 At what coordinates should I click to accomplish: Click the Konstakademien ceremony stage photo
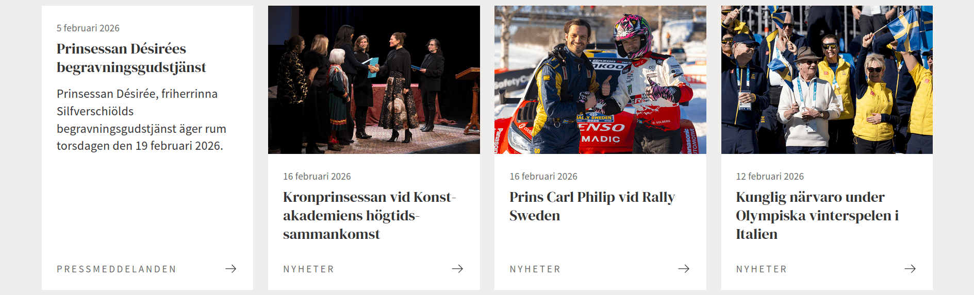(x=374, y=80)
